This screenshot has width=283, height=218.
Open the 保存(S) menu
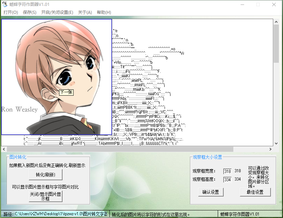[x=30, y=12]
